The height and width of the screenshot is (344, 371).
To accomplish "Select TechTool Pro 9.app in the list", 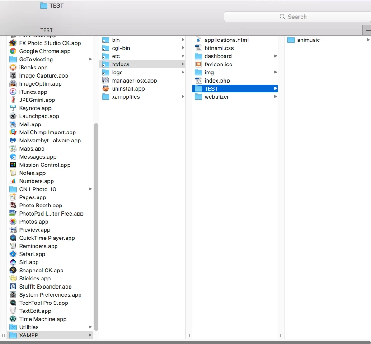I will click(50, 303).
